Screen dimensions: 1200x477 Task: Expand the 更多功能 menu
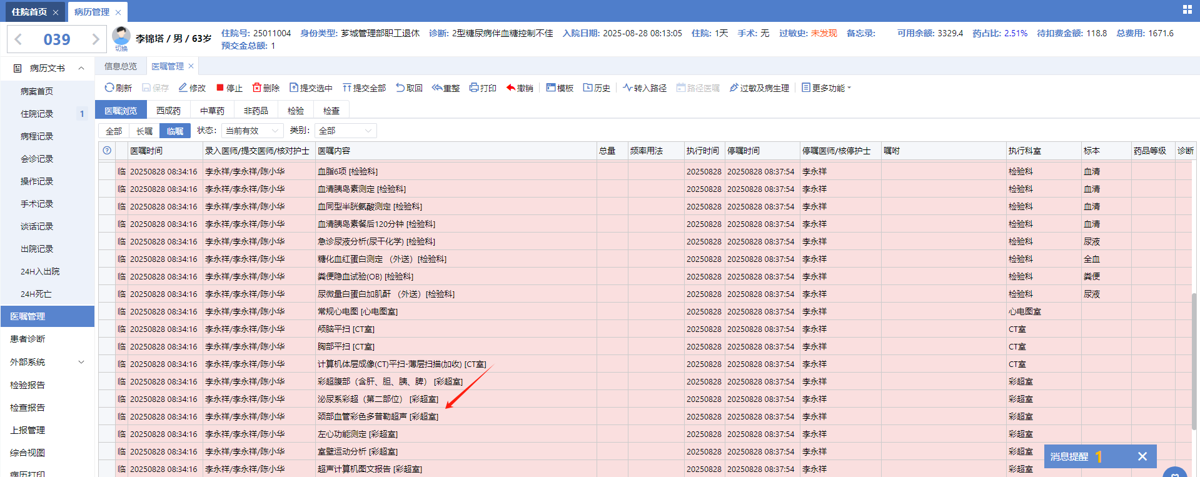pos(827,88)
